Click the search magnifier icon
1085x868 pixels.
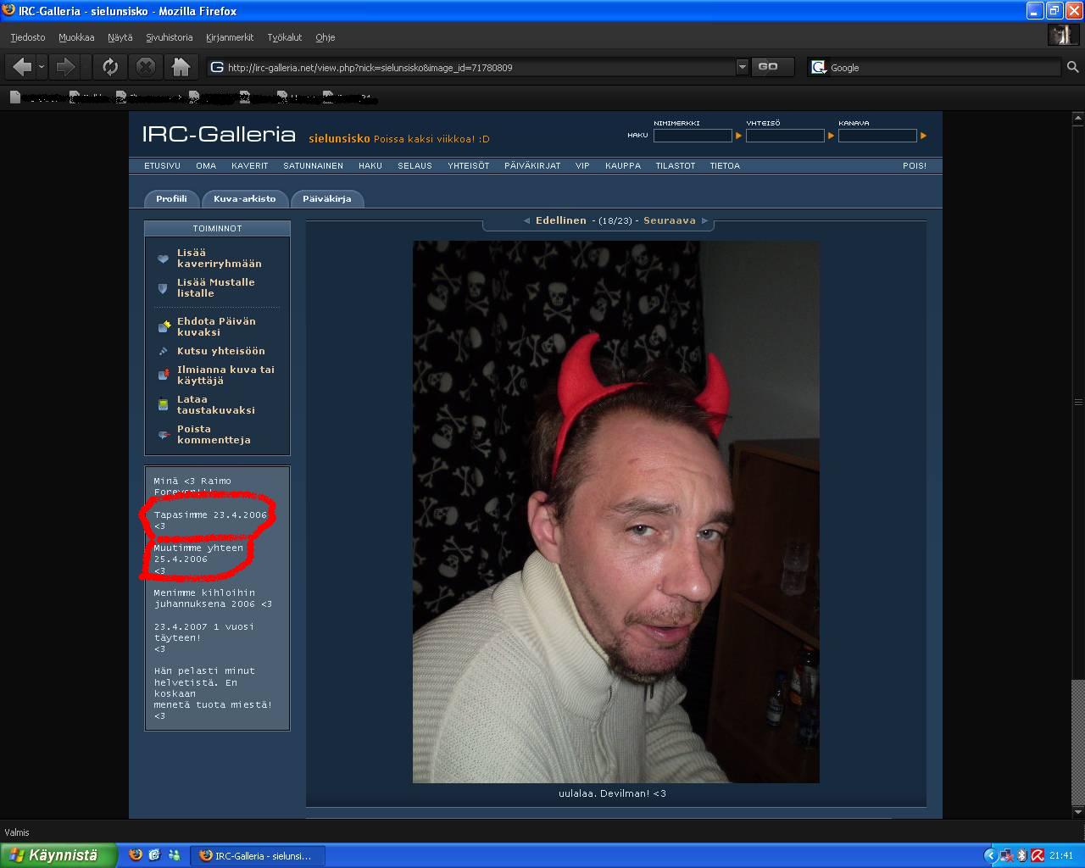tap(1072, 67)
